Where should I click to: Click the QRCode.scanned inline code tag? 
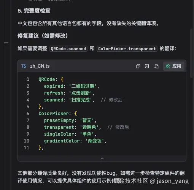coord(68,49)
